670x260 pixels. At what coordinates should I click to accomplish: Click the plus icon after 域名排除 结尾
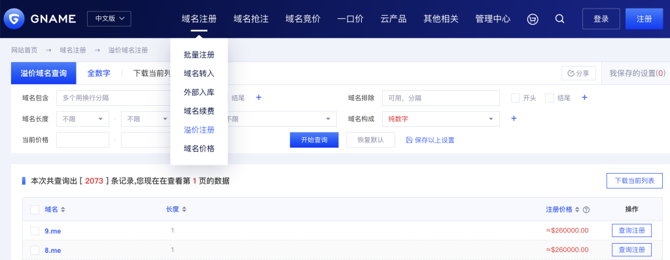(584, 98)
